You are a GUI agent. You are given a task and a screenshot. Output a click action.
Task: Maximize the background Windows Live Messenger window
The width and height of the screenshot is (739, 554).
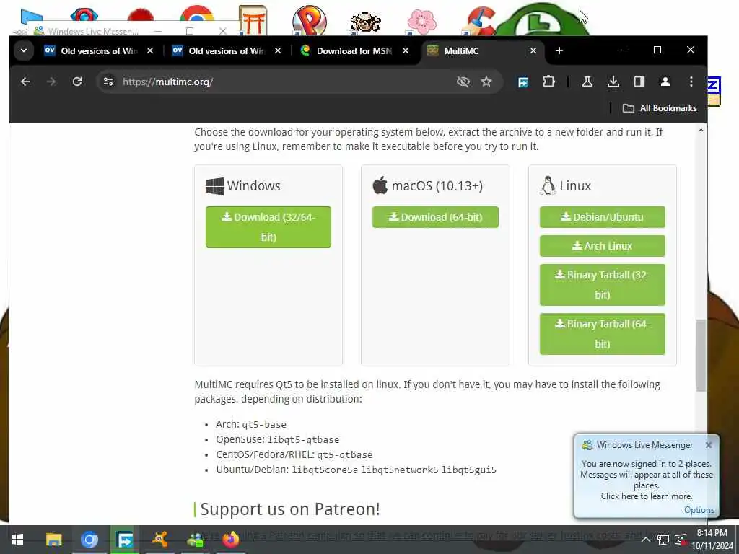click(190, 31)
